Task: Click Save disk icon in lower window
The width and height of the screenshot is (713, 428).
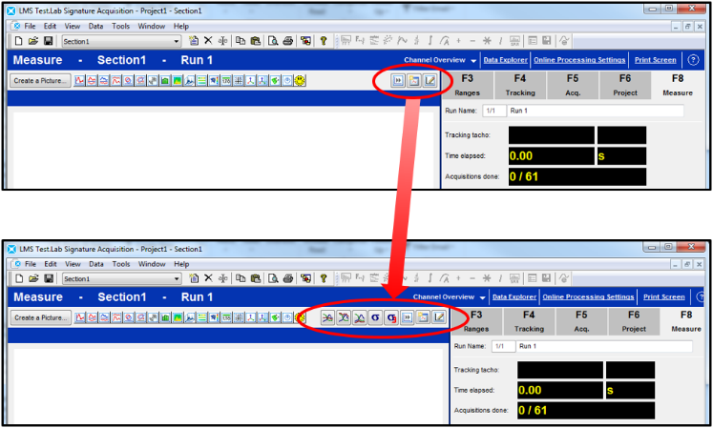Action: [48, 278]
